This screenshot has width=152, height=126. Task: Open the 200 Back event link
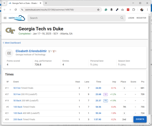coord(18,119)
